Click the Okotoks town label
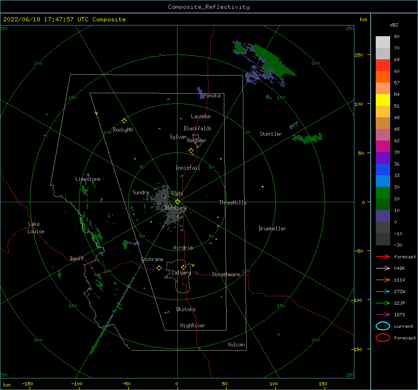 [x=186, y=309]
